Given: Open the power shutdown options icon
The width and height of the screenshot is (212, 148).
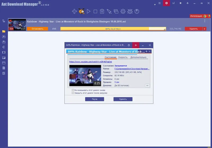Looking at the screenshot, I should [137, 11].
